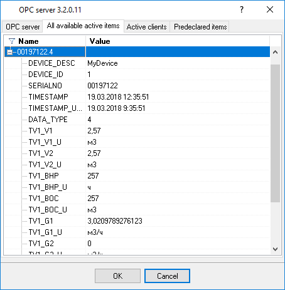Click the TV1_V2_U value м3

(92, 165)
